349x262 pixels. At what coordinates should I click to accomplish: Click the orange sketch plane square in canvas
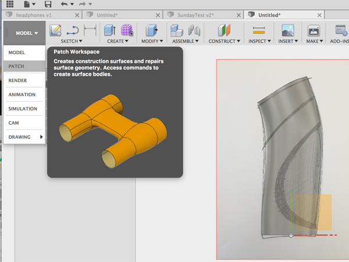tap(314, 213)
